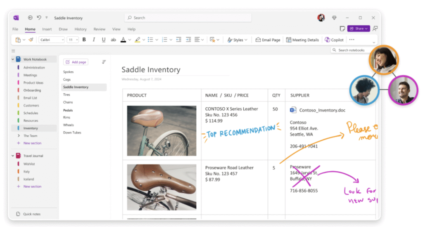Click the Paste clipboard icon

[x=18, y=40]
